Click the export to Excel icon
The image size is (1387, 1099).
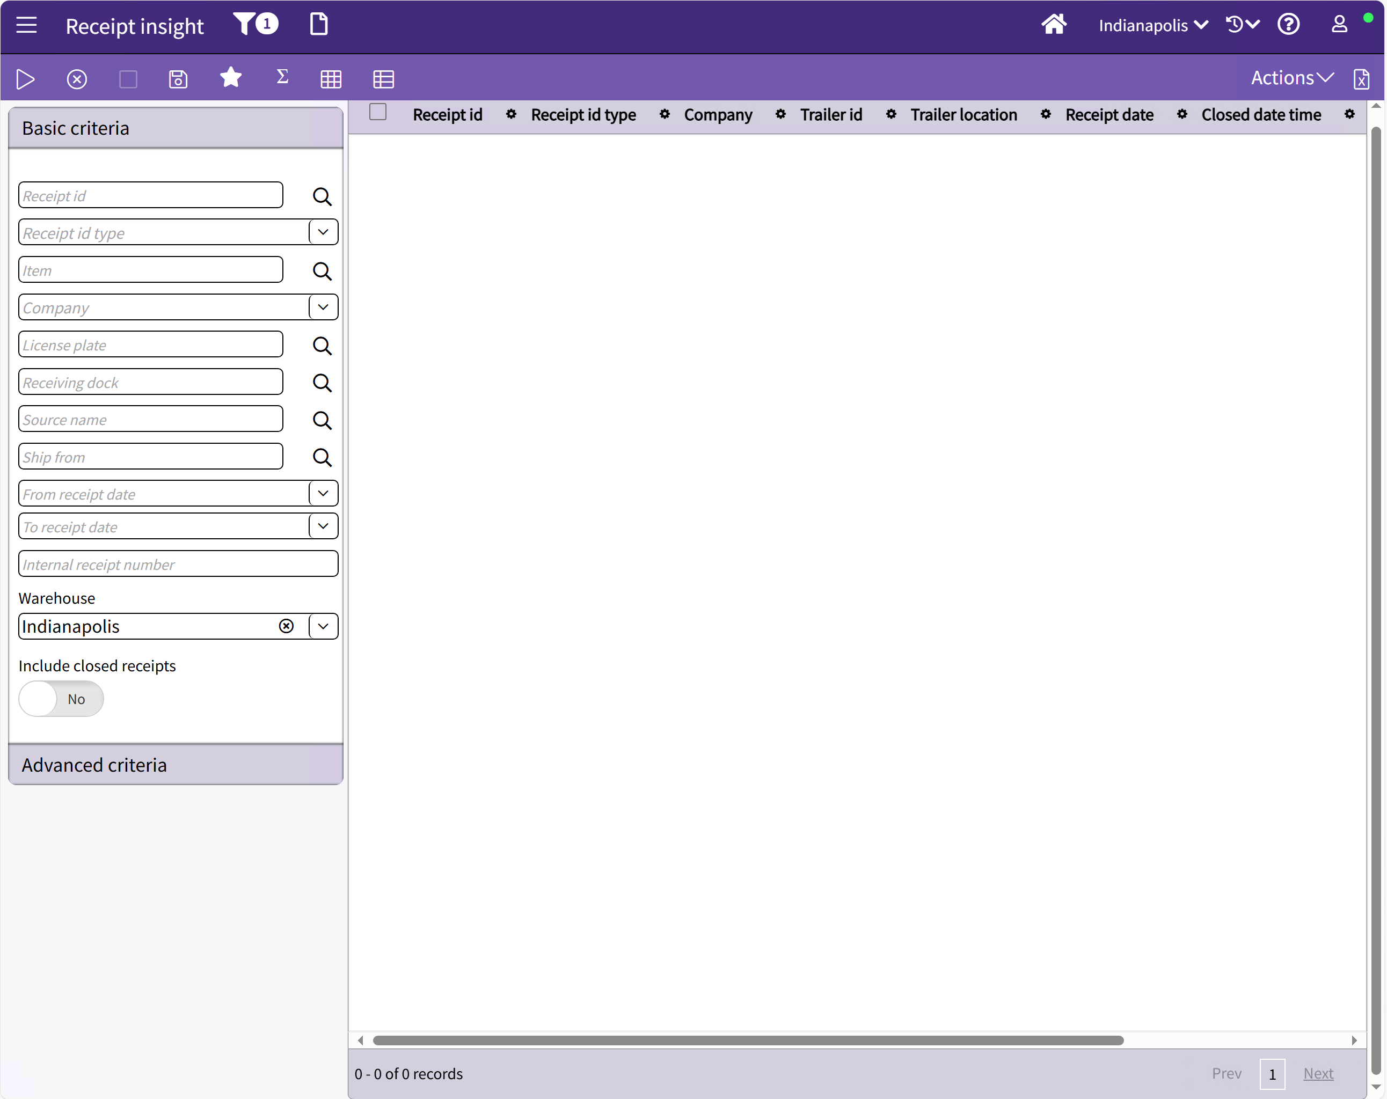point(1361,79)
